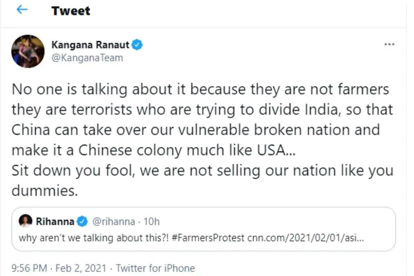Click the Tweet header title
414x276 pixels.
click(71, 11)
